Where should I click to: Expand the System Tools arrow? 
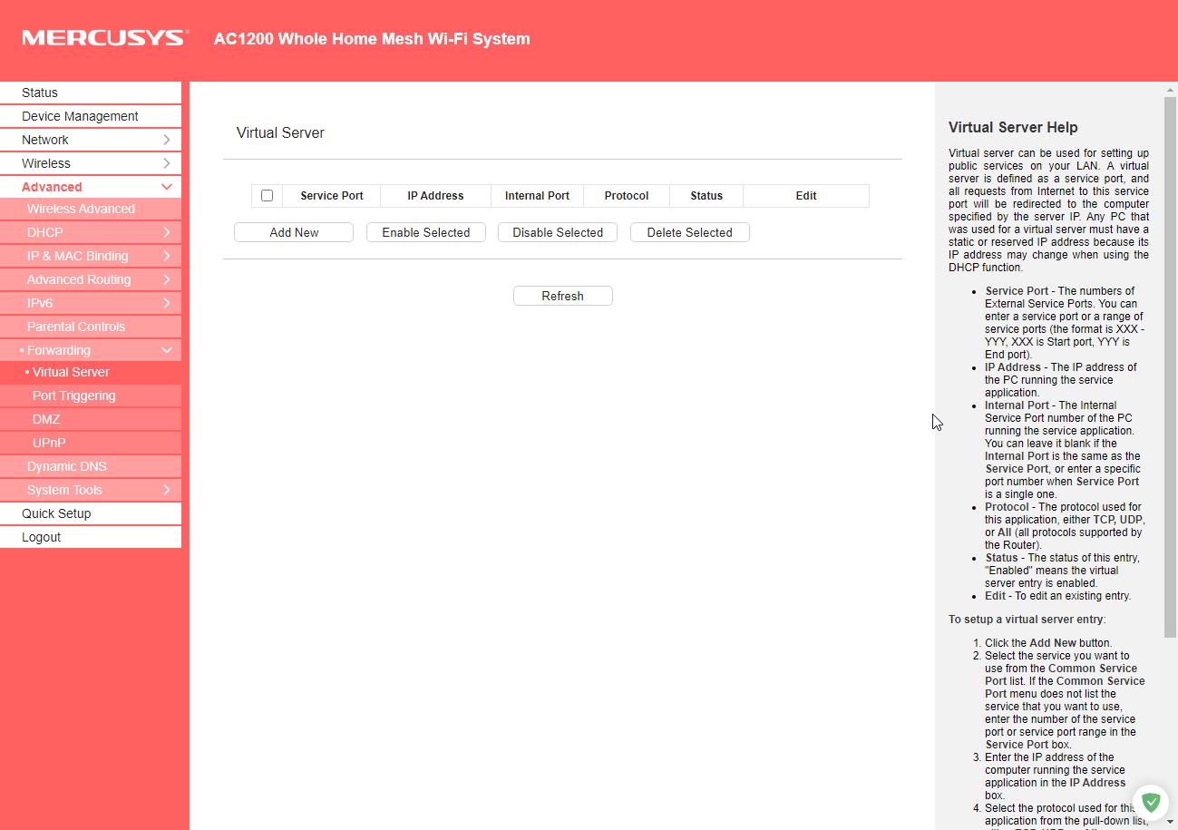pyautogui.click(x=167, y=490)
